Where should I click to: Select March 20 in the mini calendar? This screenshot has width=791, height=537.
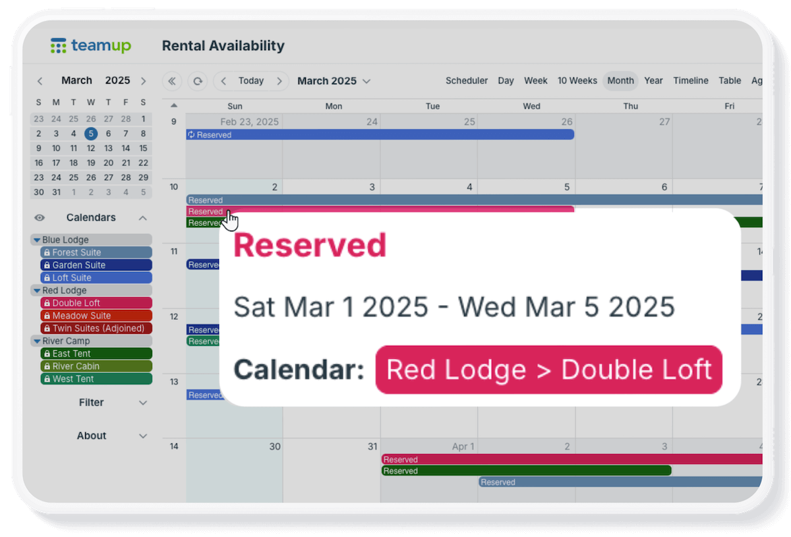[x=108, y=163]
